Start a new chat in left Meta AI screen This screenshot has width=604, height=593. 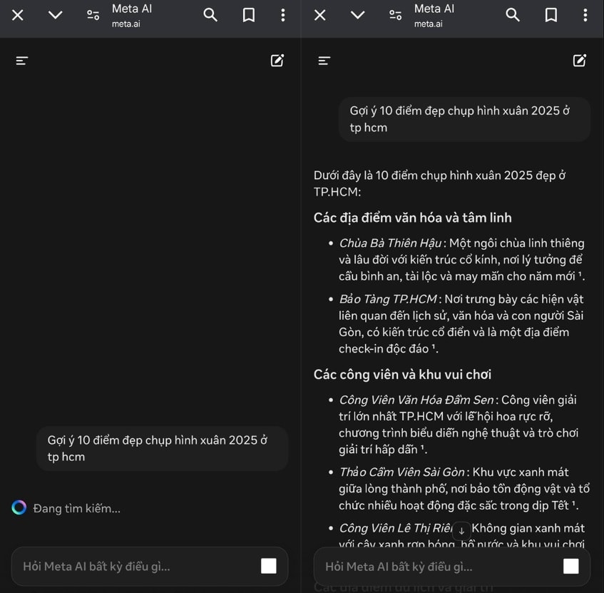pyautogui.click(x=277, y=61)
